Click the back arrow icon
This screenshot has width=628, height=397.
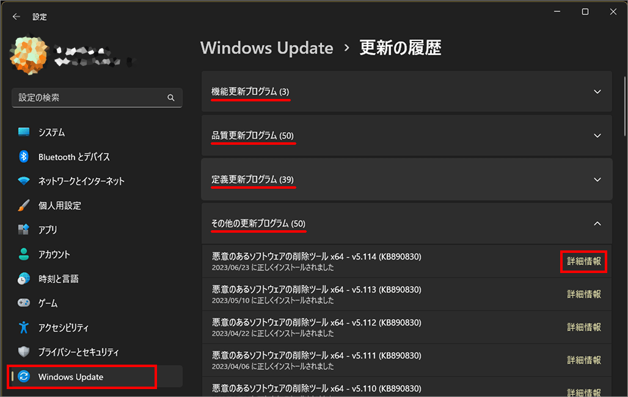(x=16, y=16)
